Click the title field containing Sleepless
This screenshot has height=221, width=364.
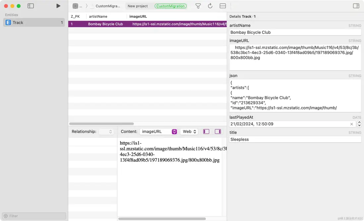pos(295,139)
